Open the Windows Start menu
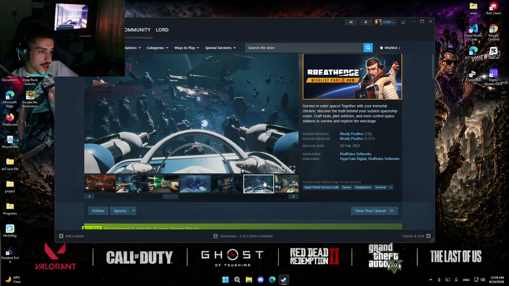 [225, 280]
